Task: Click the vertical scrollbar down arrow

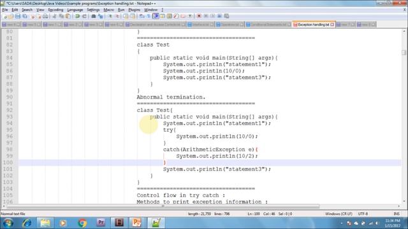Action: pos(404,201)
